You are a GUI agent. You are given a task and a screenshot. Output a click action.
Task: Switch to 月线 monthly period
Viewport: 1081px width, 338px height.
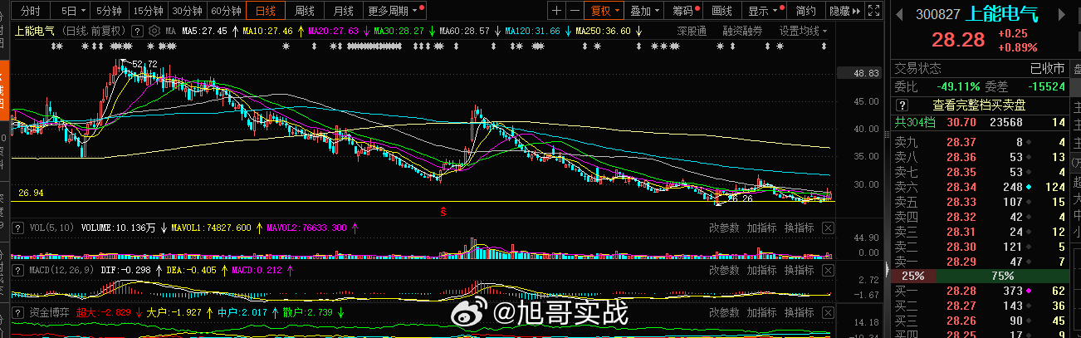pos(342,11)
